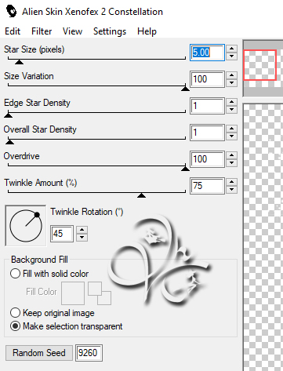Viewport: 283px width, 371px height.
Task: Click the Twinkle Rotation angle dial
Action: pos(26,226)
